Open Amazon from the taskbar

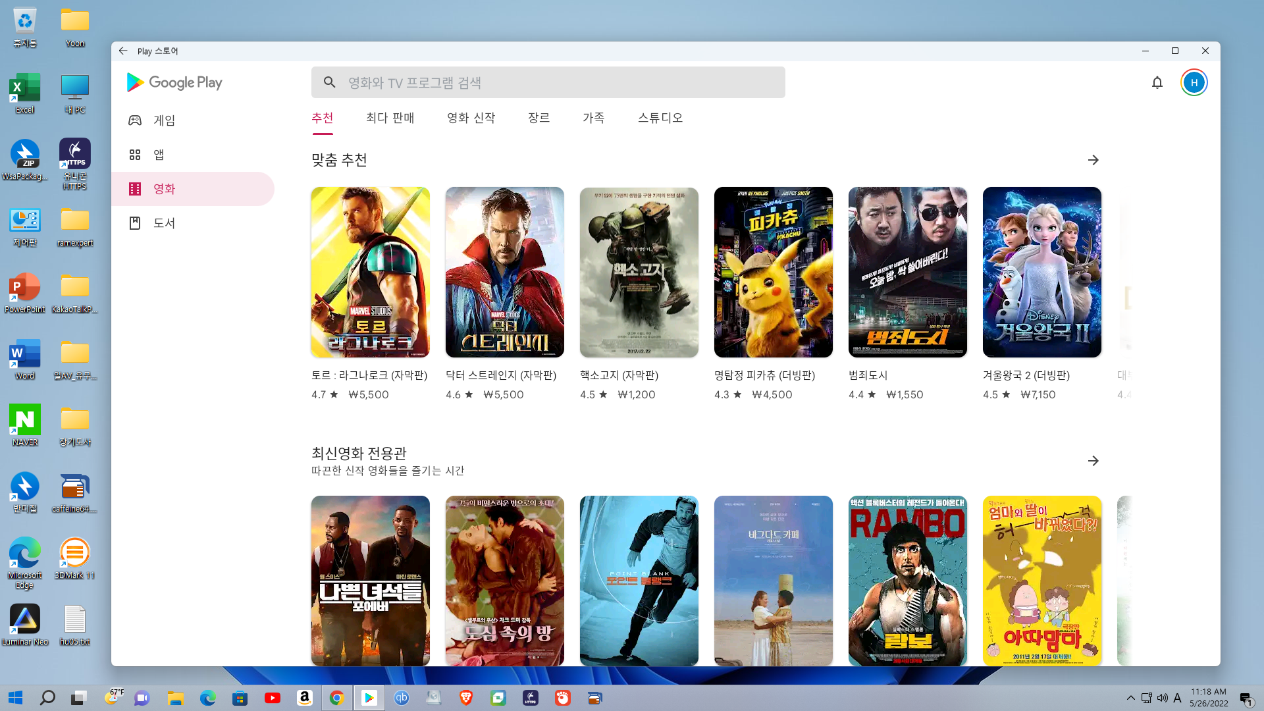point(304,698)
